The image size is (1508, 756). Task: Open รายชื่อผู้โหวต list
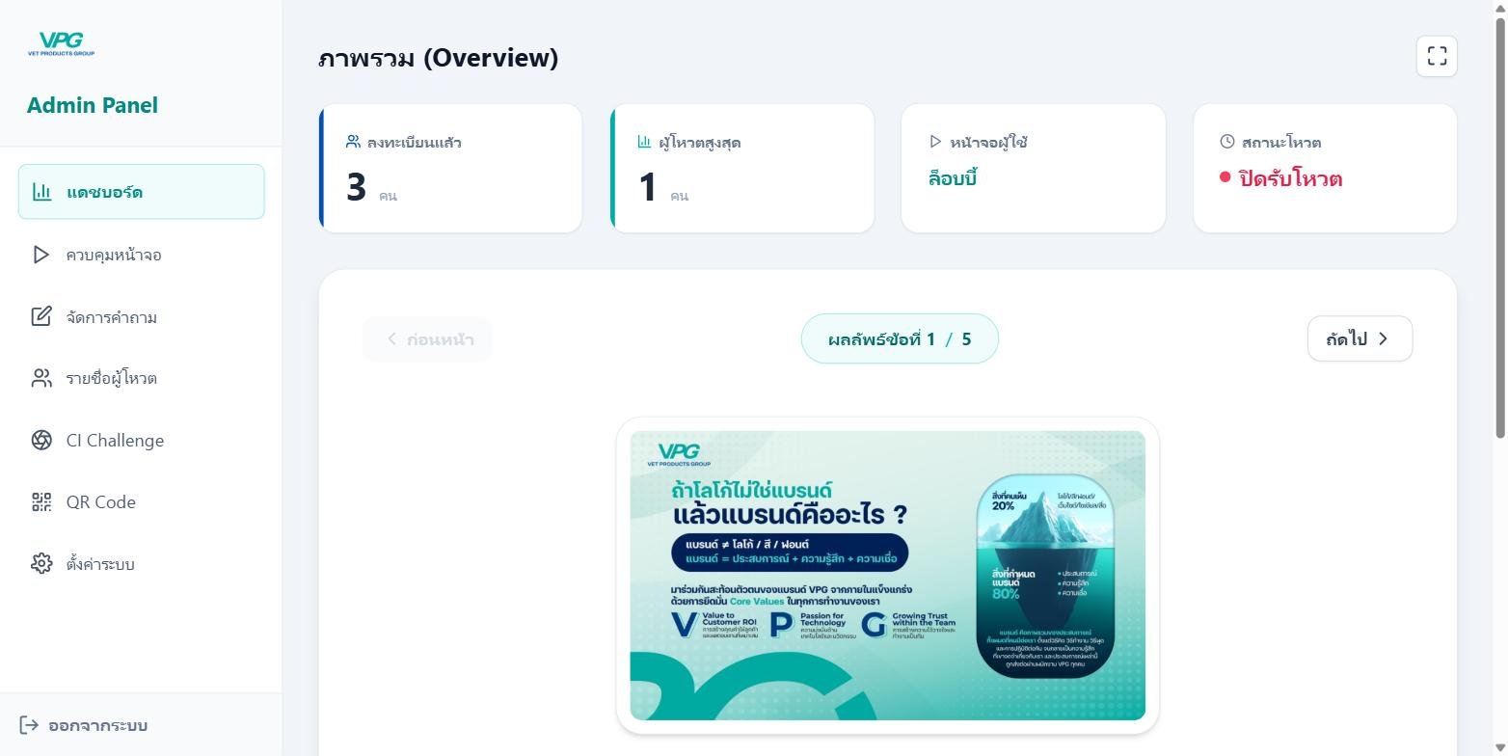coord(141,378)
